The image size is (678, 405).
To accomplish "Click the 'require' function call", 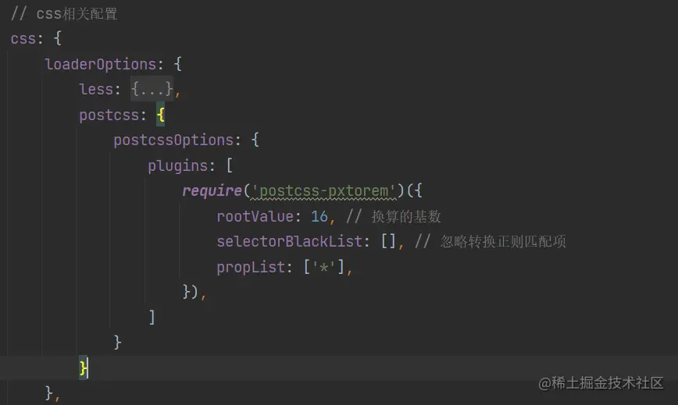I will (212, 191).
